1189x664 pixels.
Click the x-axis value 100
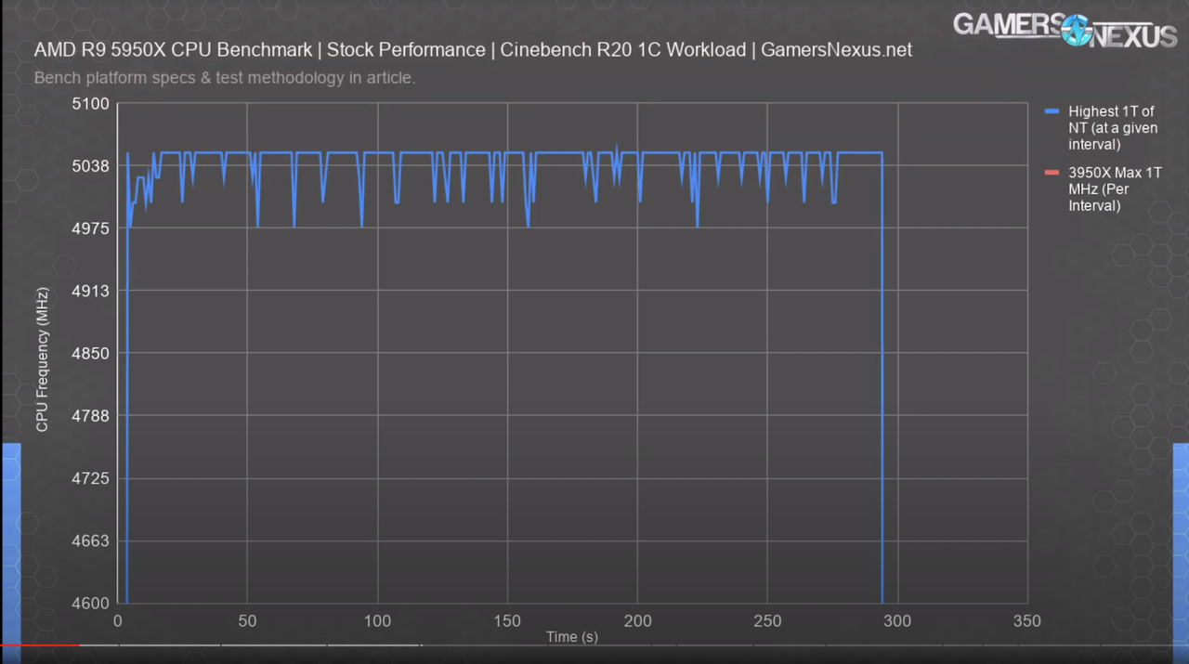[x=377, y=620]
